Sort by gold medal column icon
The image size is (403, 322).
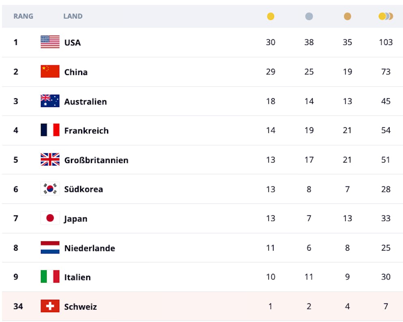[270, 17]
